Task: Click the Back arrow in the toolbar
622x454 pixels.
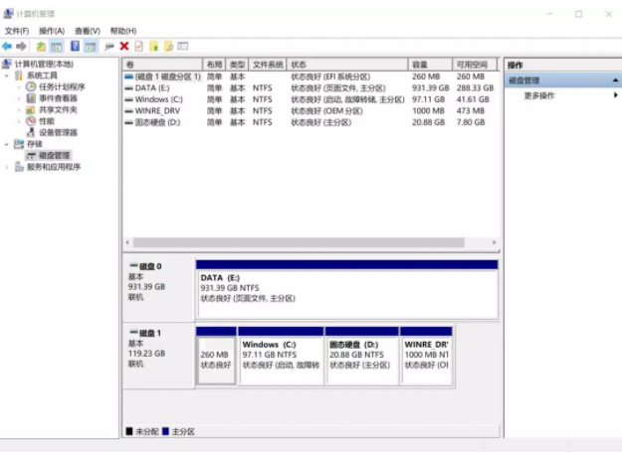Action: tap(8, 46)
